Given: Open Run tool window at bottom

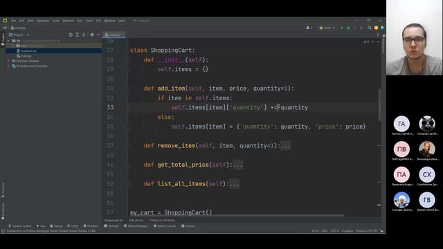Looking at the screenshot, I should coord(41,226).
